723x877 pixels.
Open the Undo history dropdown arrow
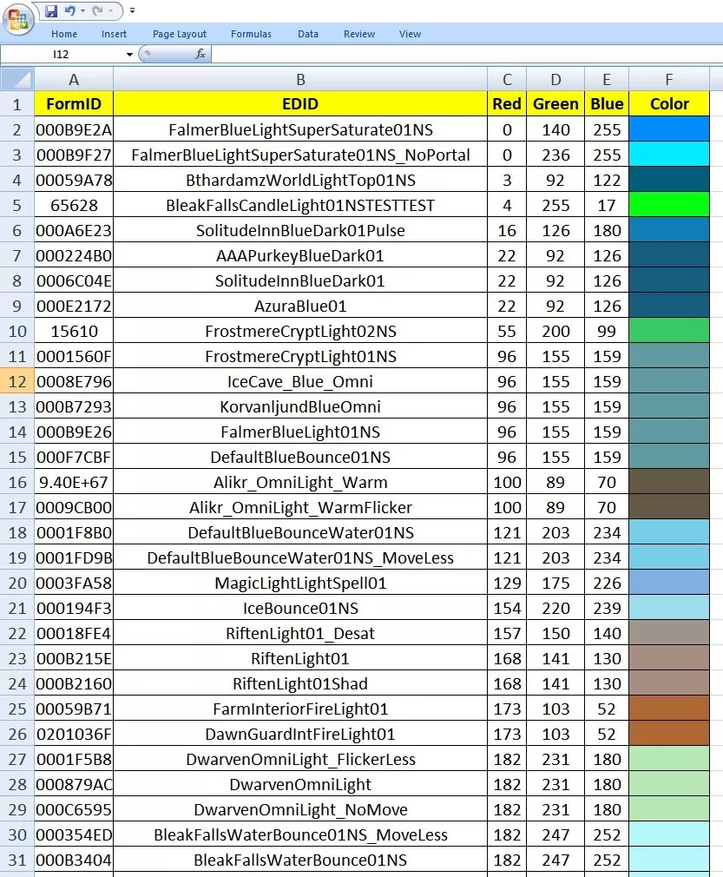82,10
